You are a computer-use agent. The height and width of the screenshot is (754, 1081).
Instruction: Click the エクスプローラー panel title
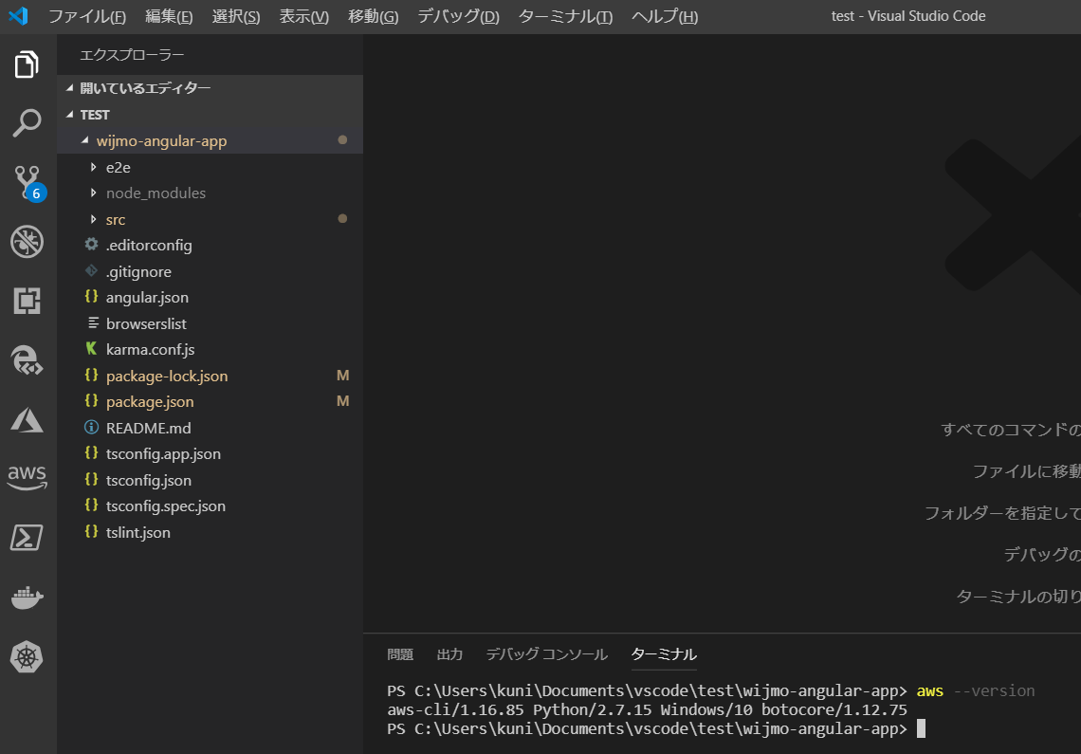click(x=132, y=54)
